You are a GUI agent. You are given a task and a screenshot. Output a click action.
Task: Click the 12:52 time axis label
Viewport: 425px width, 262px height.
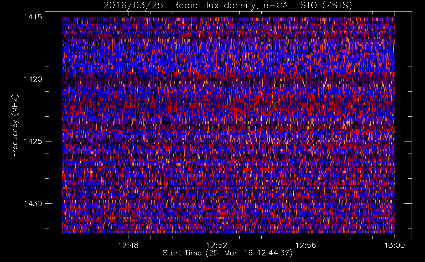click(x=217, y=245)
